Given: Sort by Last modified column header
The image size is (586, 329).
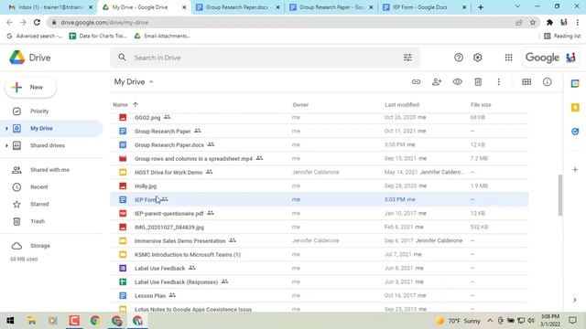Looking at the screenshot, I should (x=402, y=105).
